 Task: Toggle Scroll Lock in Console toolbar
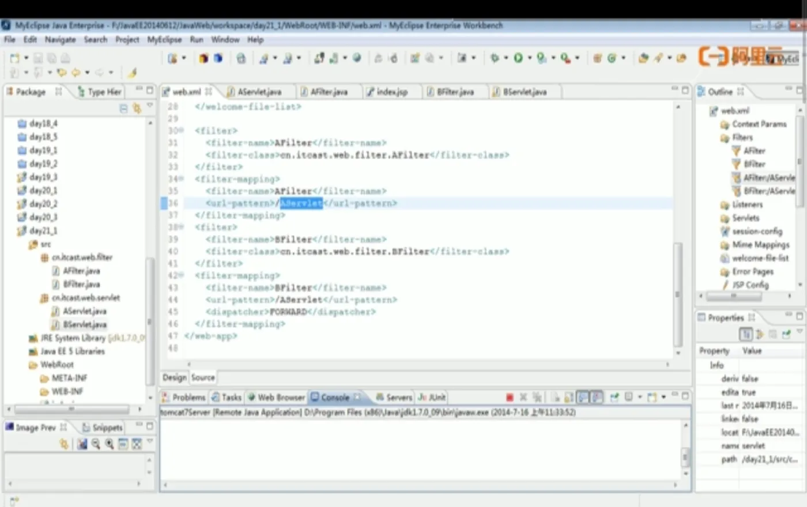(x=569, y=397)
